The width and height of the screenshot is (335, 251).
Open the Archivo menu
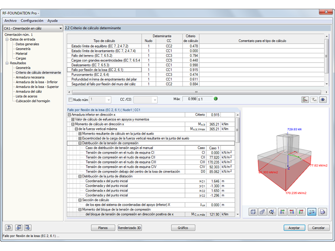point(11,21)
